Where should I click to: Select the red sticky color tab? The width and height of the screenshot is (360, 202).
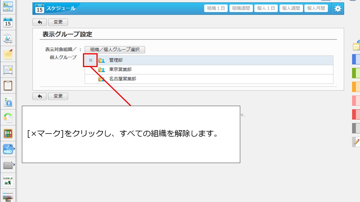pos(356,114)
